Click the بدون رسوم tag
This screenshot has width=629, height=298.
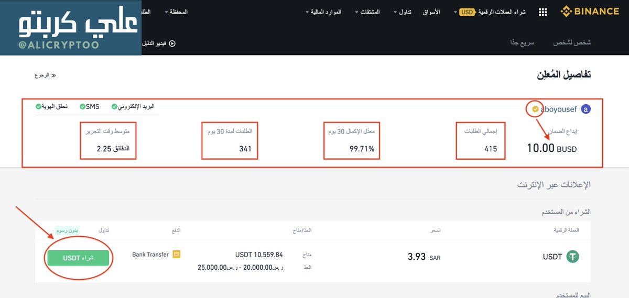click(67, 230)
